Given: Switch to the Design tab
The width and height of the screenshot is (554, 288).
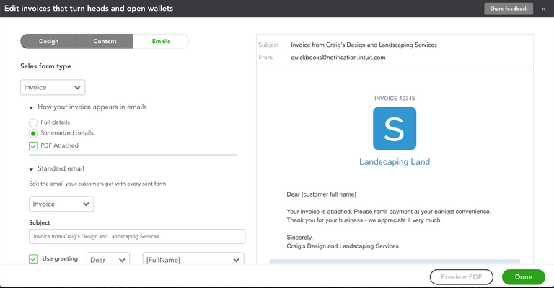Looking at the screenshot, I should (48, 41).
